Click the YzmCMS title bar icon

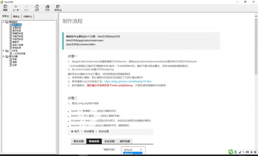(2, 2)
